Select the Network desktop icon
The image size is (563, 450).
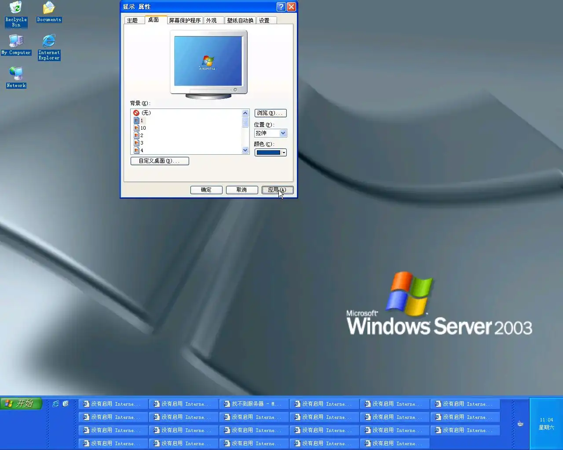[x=16, y=77]
